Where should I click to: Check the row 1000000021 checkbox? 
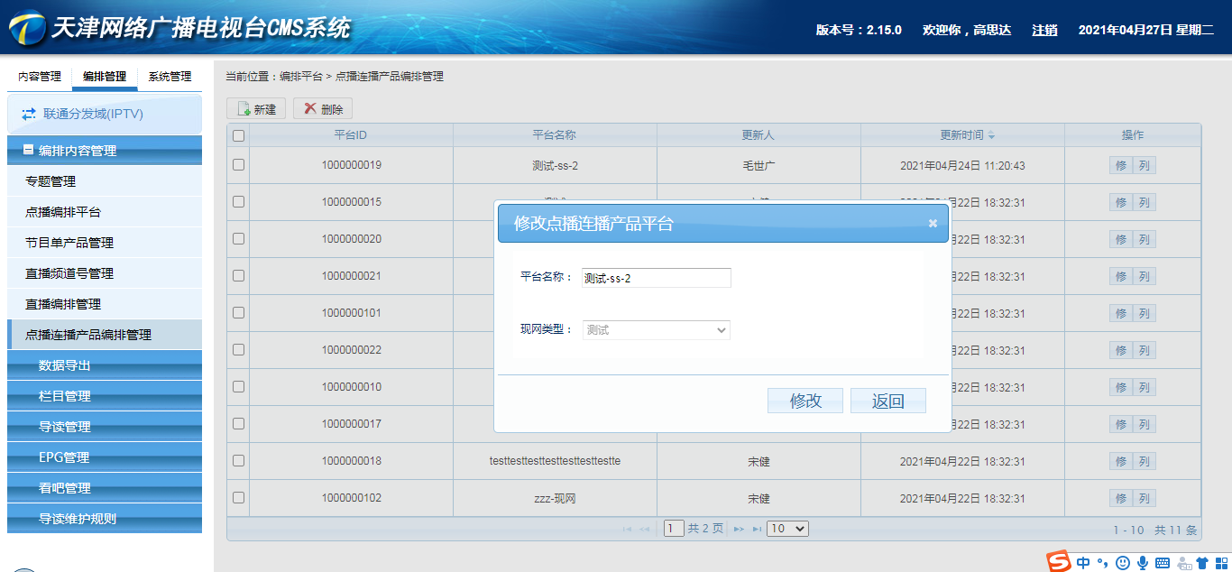tap(238, 276)
